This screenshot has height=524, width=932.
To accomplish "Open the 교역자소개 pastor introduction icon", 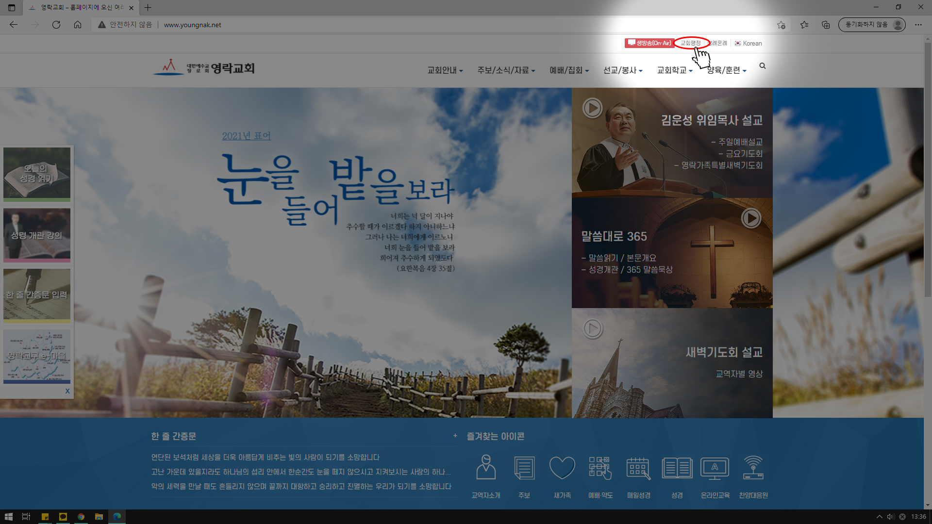I will pos(485,467).
